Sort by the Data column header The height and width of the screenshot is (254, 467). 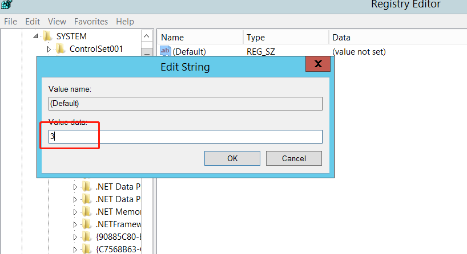coord(398,38)
